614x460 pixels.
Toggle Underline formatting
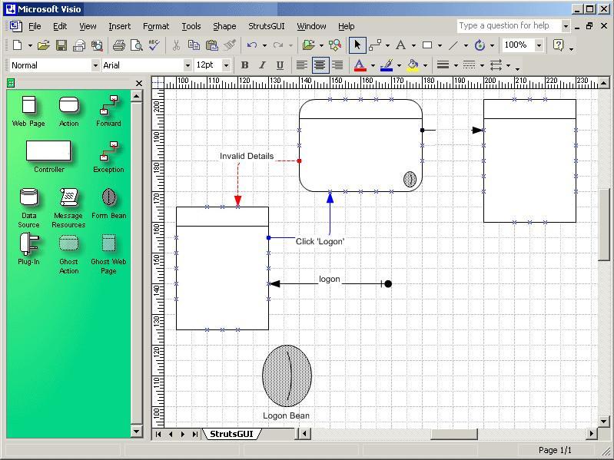(x=280, y=65)
